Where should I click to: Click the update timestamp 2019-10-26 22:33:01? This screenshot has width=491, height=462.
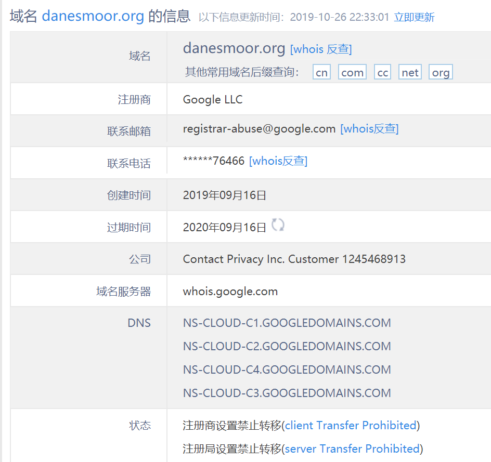(340, 17)
